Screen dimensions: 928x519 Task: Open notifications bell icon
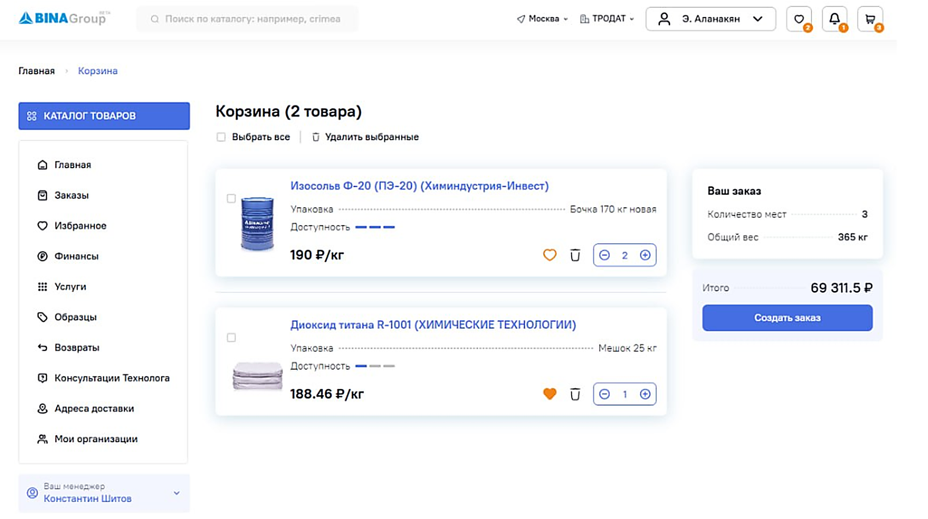(835, 19)
